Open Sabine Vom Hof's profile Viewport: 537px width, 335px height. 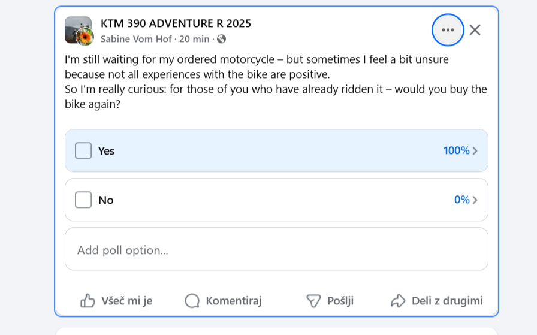click(x=136, y=39)
